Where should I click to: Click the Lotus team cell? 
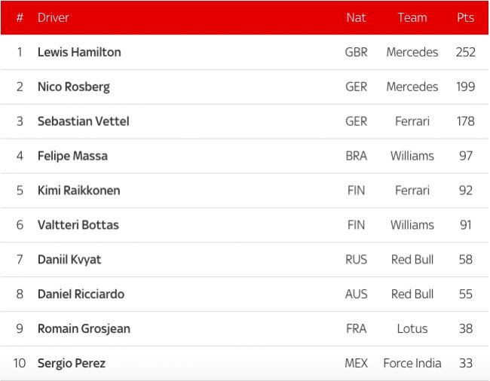point(412,329)
